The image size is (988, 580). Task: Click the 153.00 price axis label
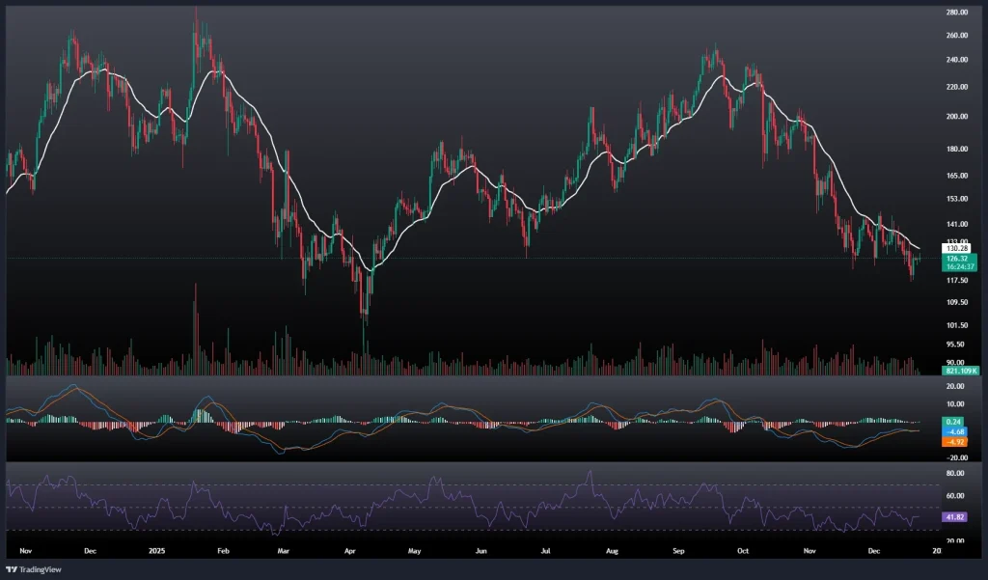click(x=958, y=199)
